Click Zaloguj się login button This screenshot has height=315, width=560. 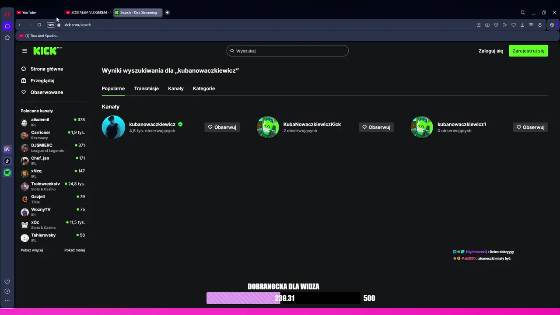tap(491, 51)
